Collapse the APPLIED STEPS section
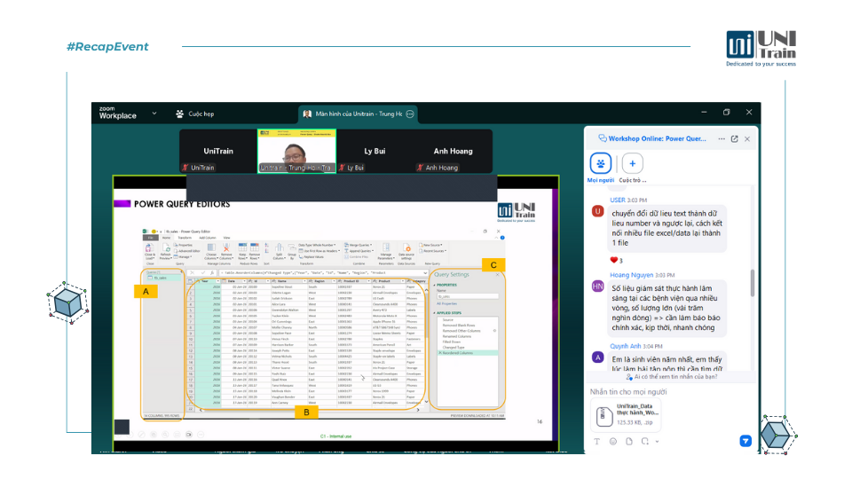This screenshot has width=852, height=479. click(434, 313)
